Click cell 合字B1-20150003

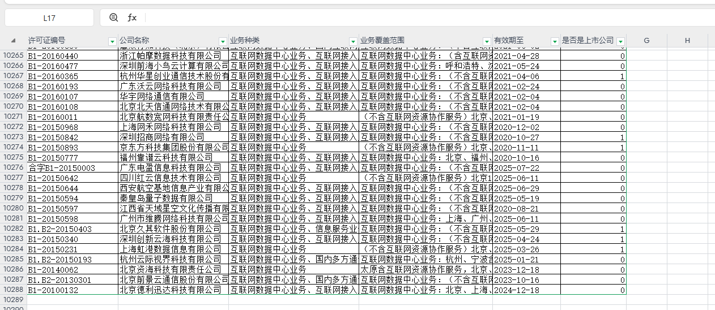pyautogui.click(x=73, y=168)
